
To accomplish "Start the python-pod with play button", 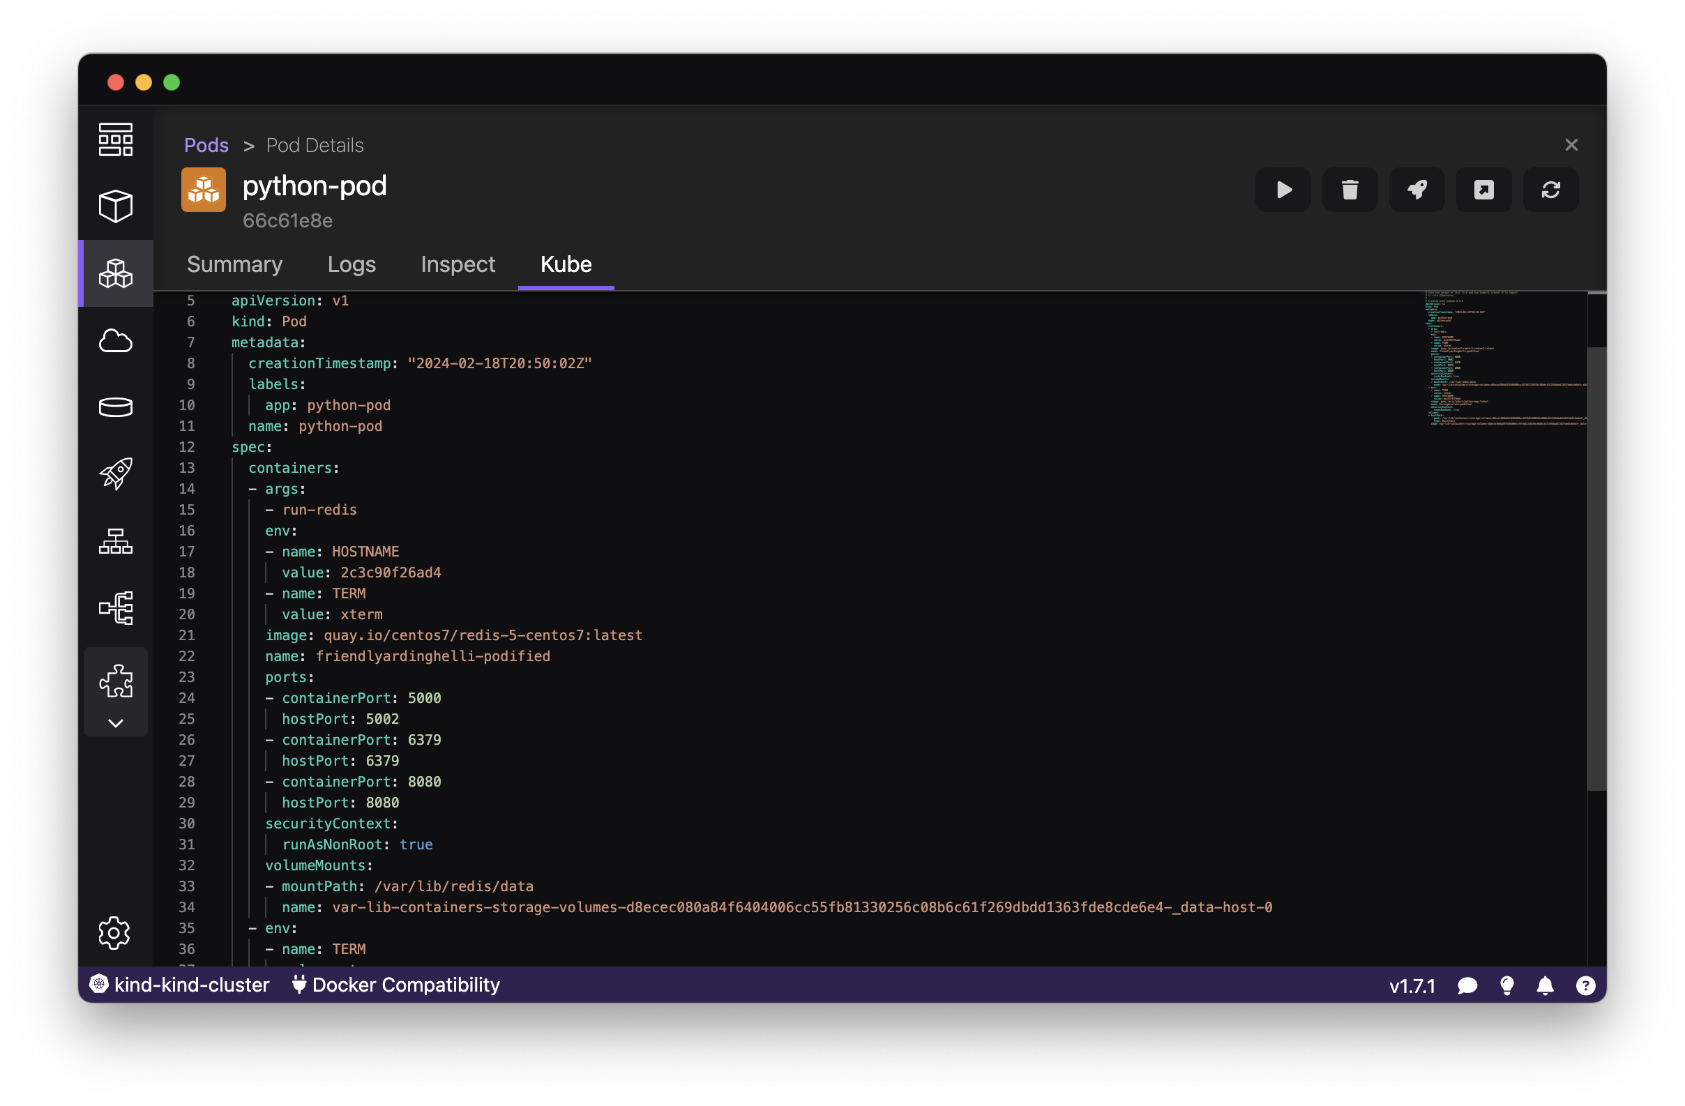I will tap(1282, 190).
